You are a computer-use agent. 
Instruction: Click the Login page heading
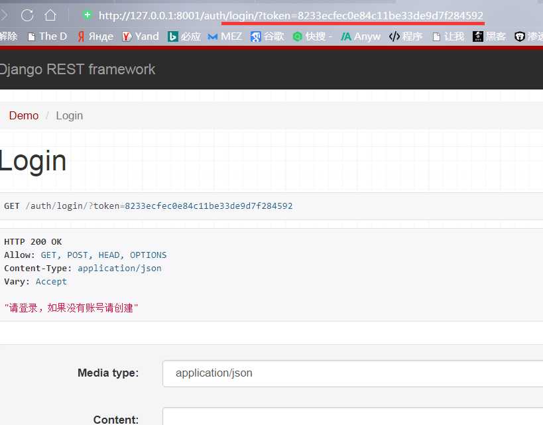33,160
